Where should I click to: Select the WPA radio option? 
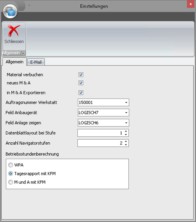[10, 165]
